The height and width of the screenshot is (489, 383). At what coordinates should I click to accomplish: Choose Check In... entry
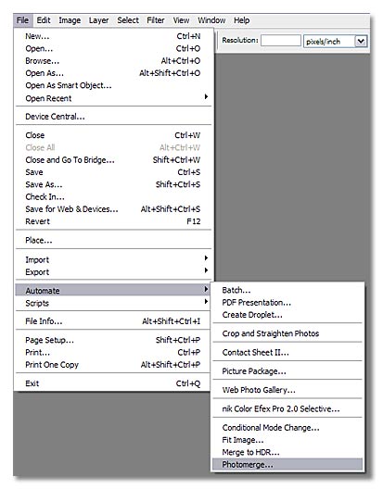[113, 196]
